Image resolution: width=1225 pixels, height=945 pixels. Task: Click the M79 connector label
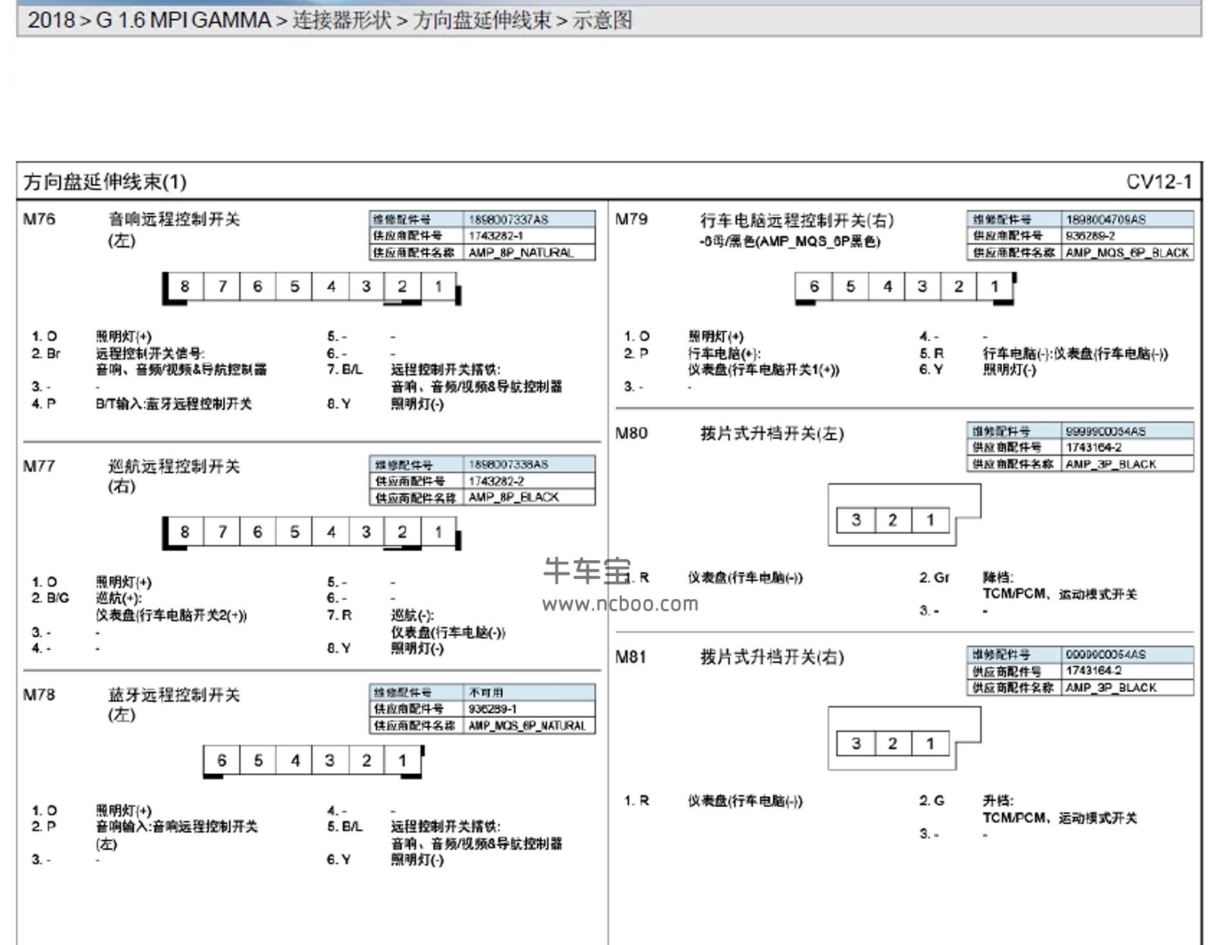(631, 219)
